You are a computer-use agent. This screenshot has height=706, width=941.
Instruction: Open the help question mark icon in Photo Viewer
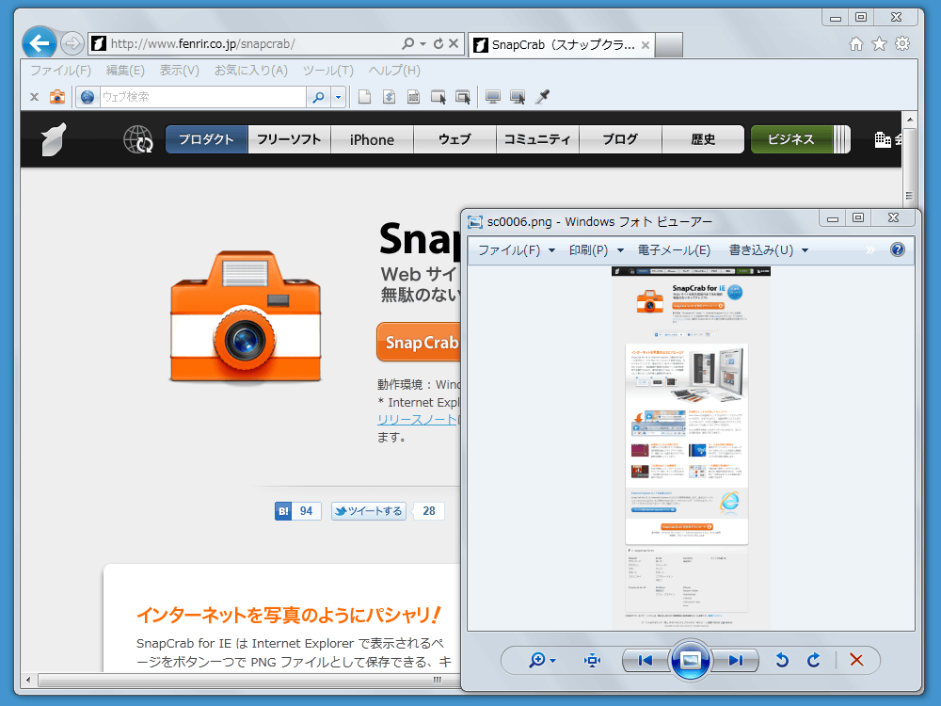897,249
